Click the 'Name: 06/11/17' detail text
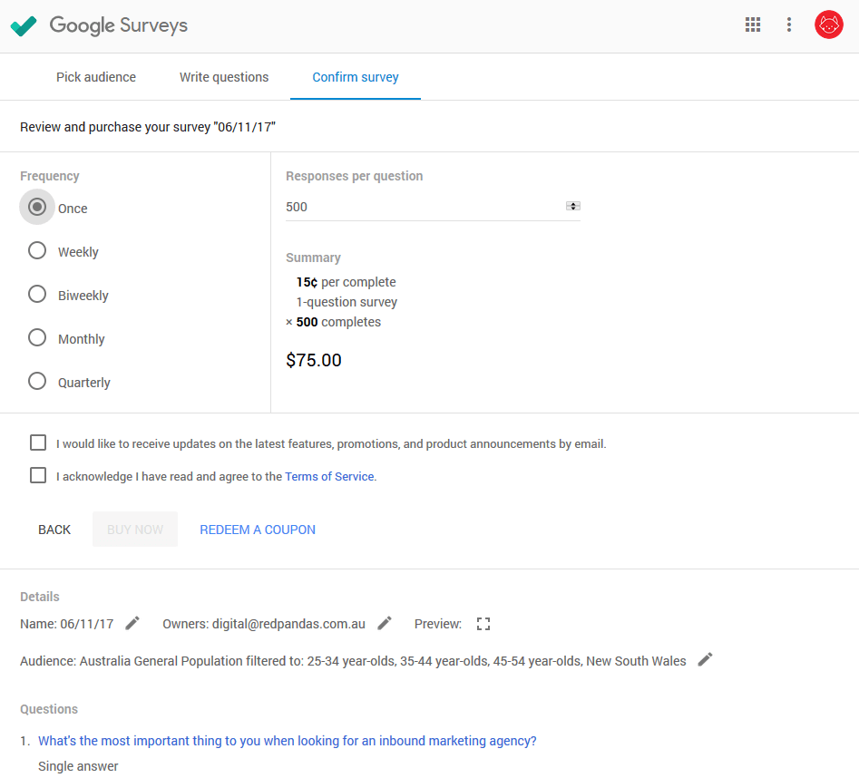The width and height of the screenshot is (859, 778). coord(67,624)
